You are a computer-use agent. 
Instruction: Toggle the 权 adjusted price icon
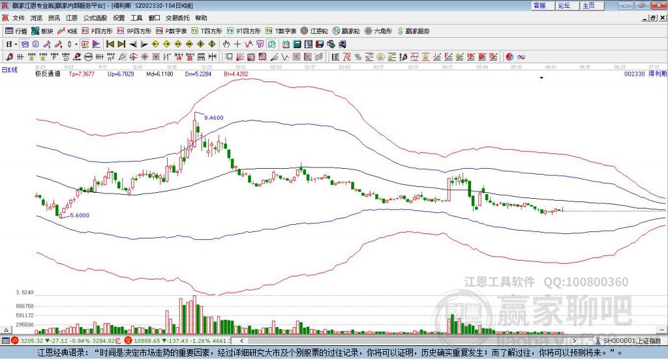[85, 44]
